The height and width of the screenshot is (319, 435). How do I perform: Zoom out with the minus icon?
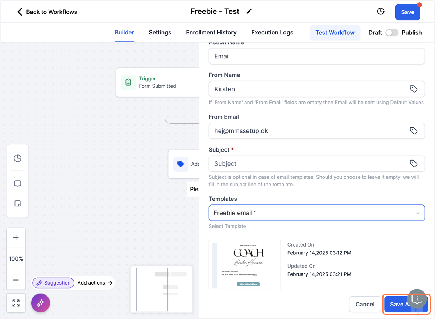(x=16, y=280)
